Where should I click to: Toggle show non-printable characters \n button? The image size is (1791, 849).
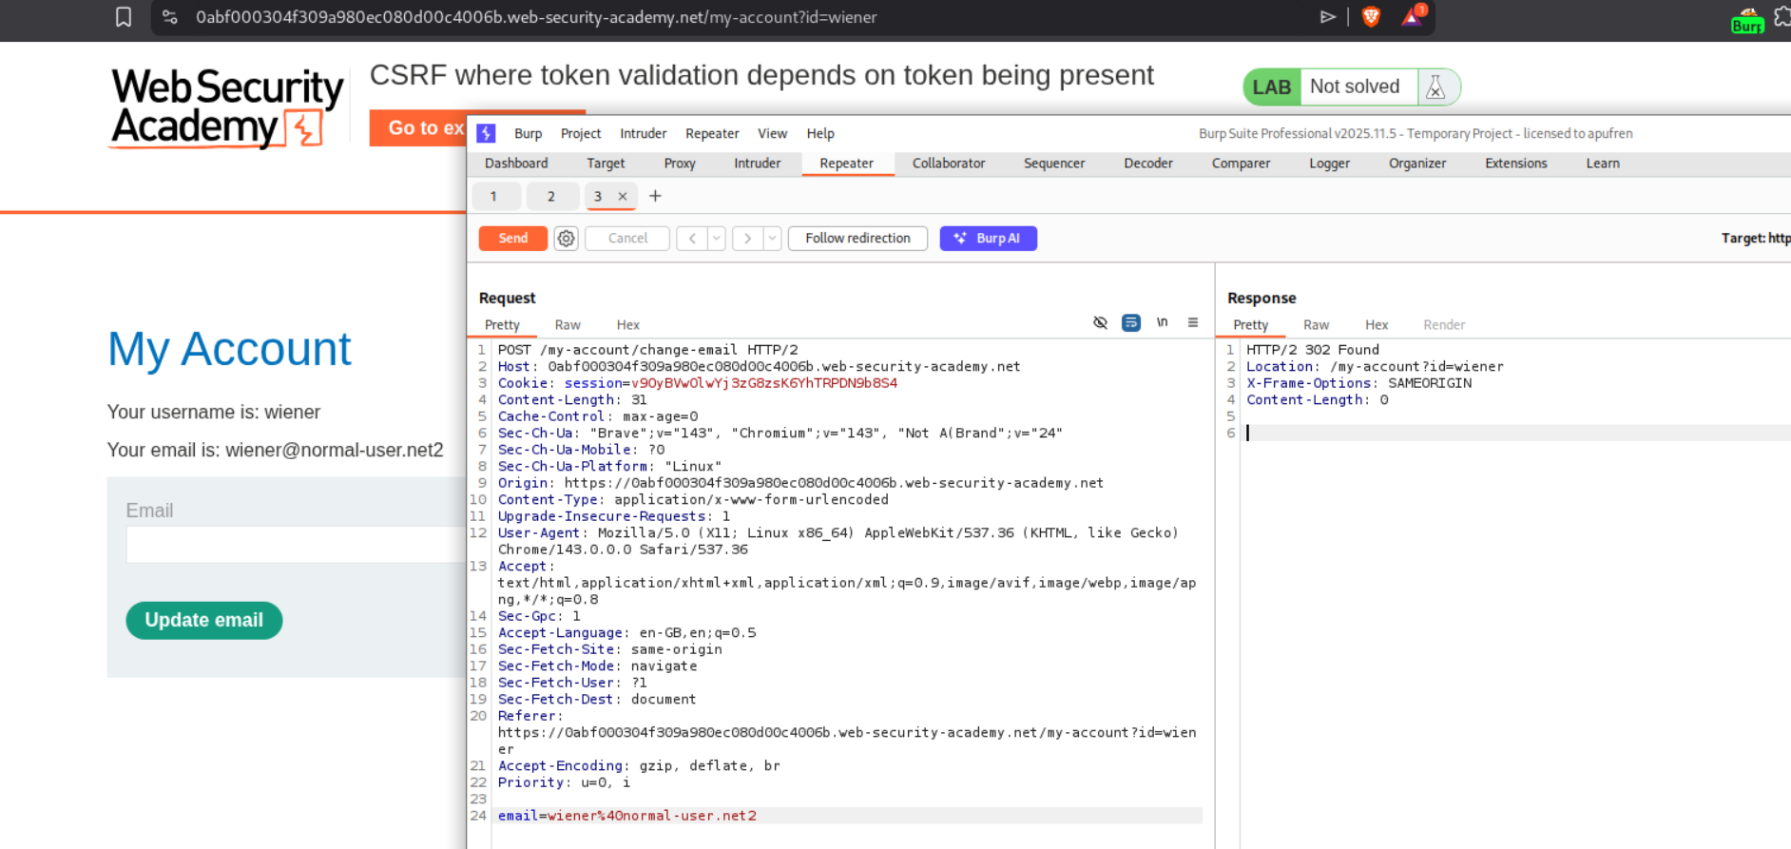pos(1162,323)
